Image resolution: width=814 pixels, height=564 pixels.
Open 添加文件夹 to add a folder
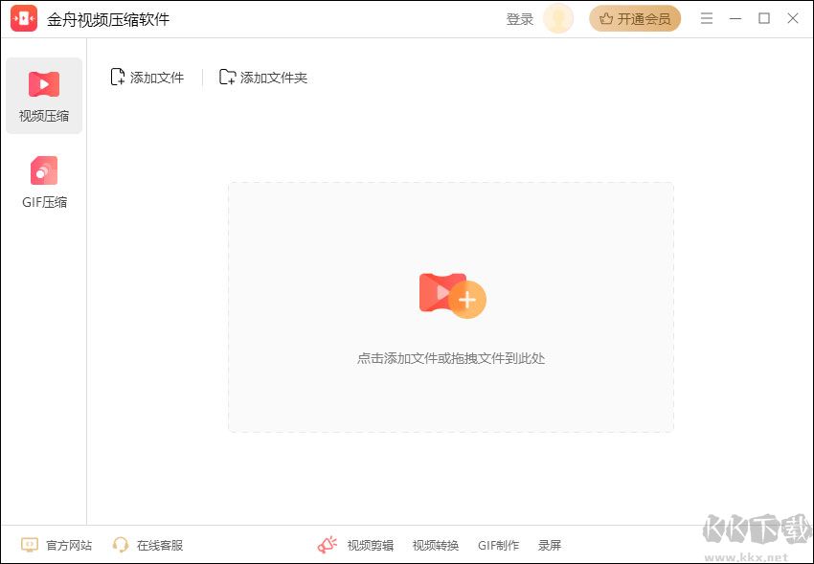262,77
